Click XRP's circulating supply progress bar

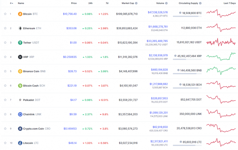tap(187, 59)
